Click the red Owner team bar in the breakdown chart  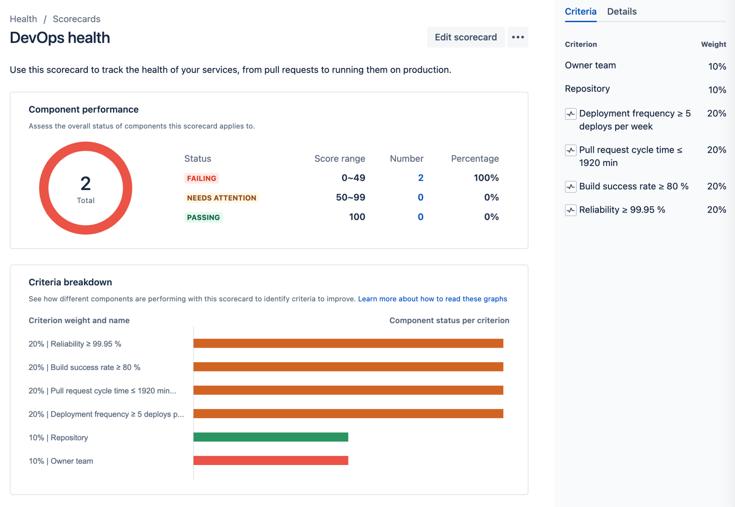[x=270, y=461]
